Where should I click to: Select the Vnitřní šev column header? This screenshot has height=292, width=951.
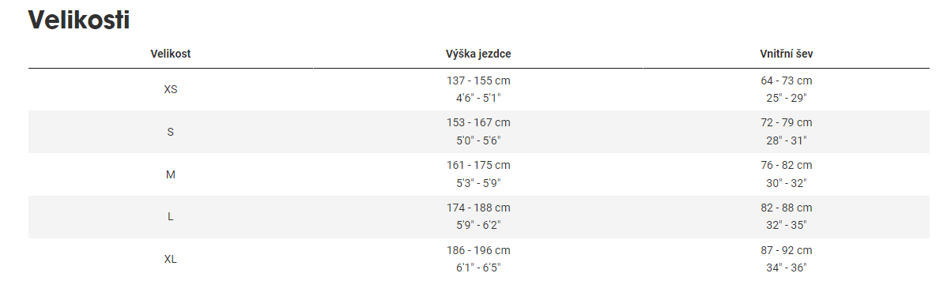[x=787, y=54]
